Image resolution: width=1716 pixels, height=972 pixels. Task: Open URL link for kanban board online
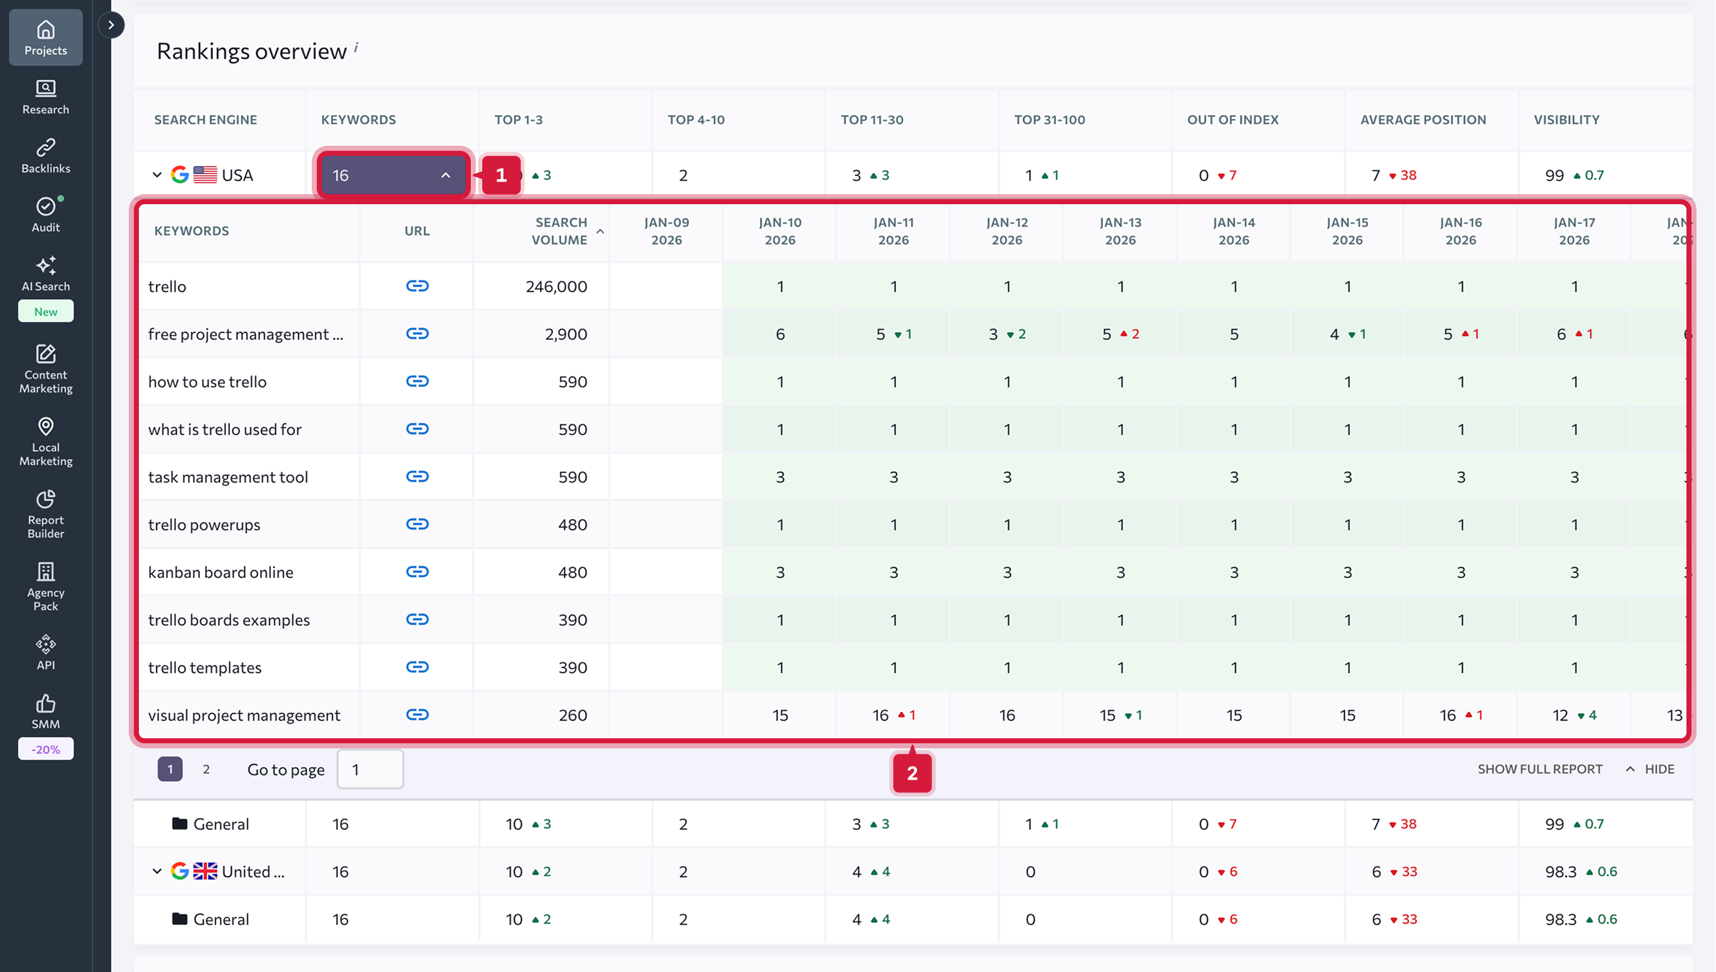(x=417, y=572)
